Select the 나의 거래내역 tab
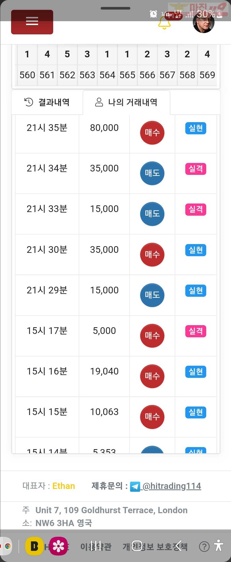This screenshot has height=562, width=231. [x=126, y=102]
